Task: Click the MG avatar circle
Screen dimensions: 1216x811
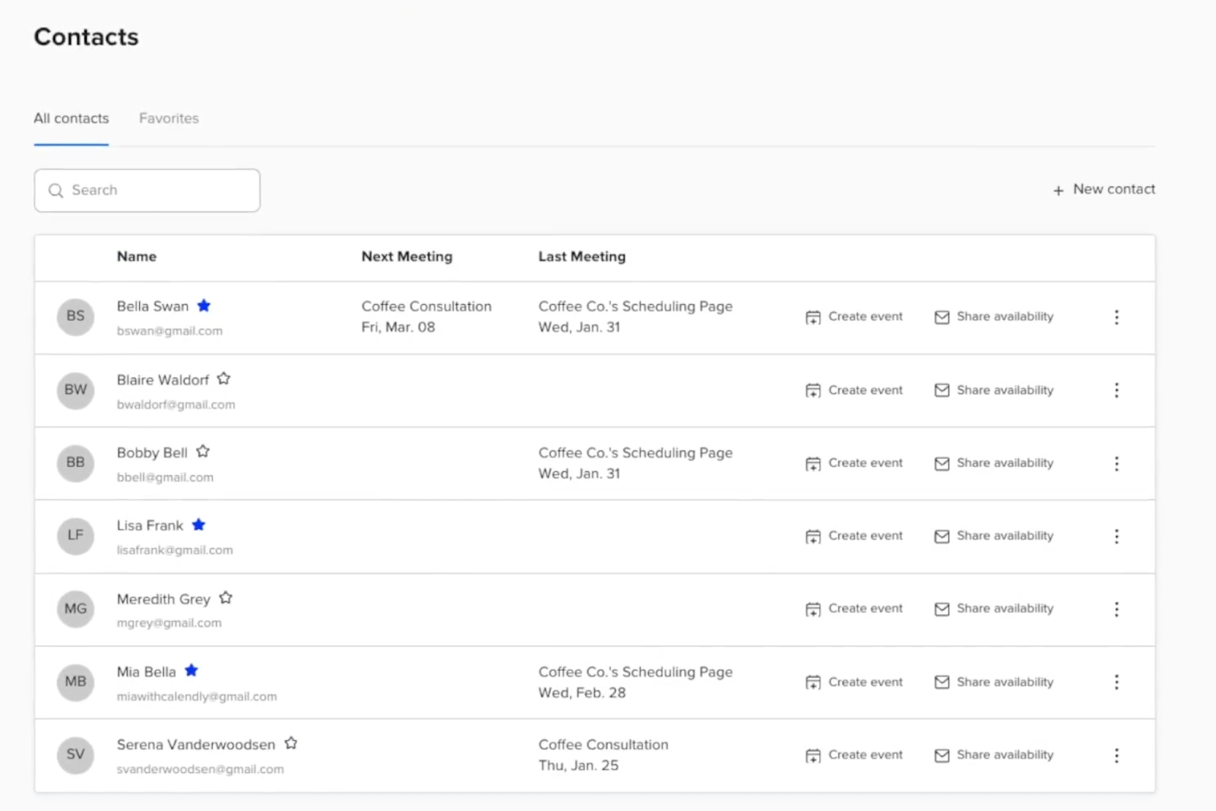Action: pyautogui.click(x=75, y=609)
